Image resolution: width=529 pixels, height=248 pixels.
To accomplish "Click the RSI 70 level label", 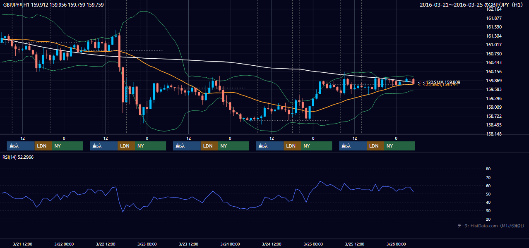I will tap(488, 177).
